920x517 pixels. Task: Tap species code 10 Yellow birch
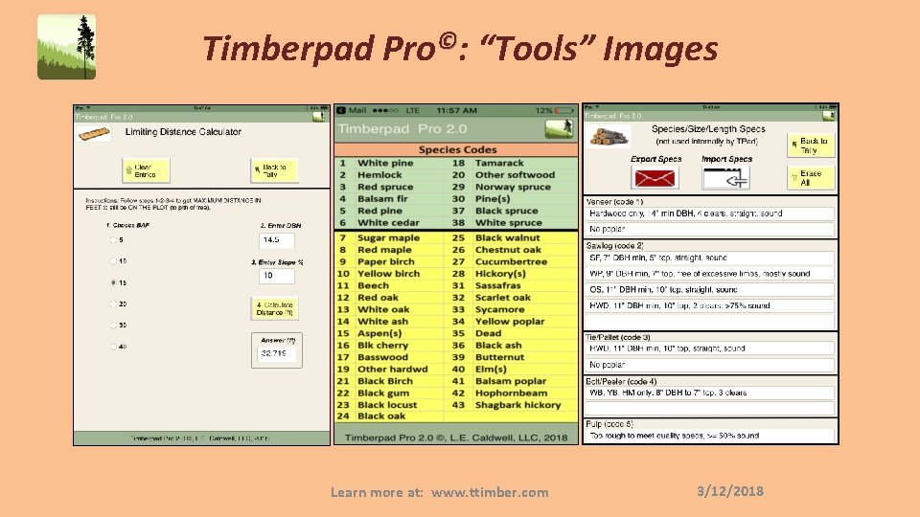tap(389, 274)
